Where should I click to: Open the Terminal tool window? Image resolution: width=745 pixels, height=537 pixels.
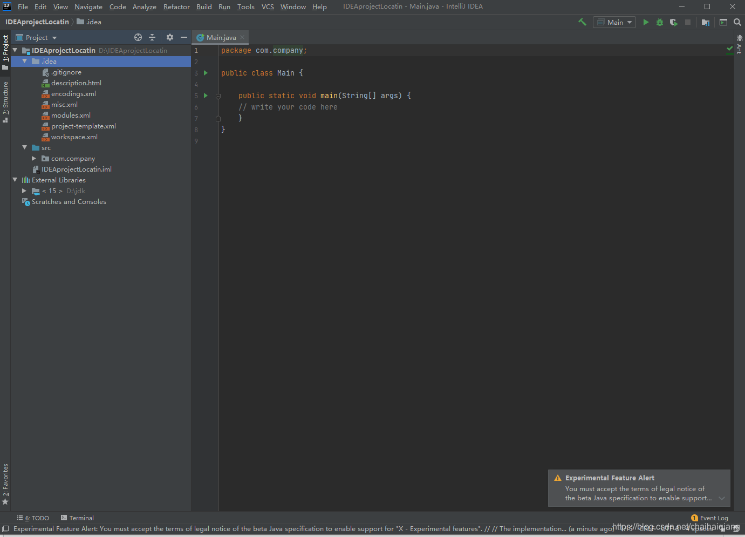pyautogui.click(x=78, y=518)
